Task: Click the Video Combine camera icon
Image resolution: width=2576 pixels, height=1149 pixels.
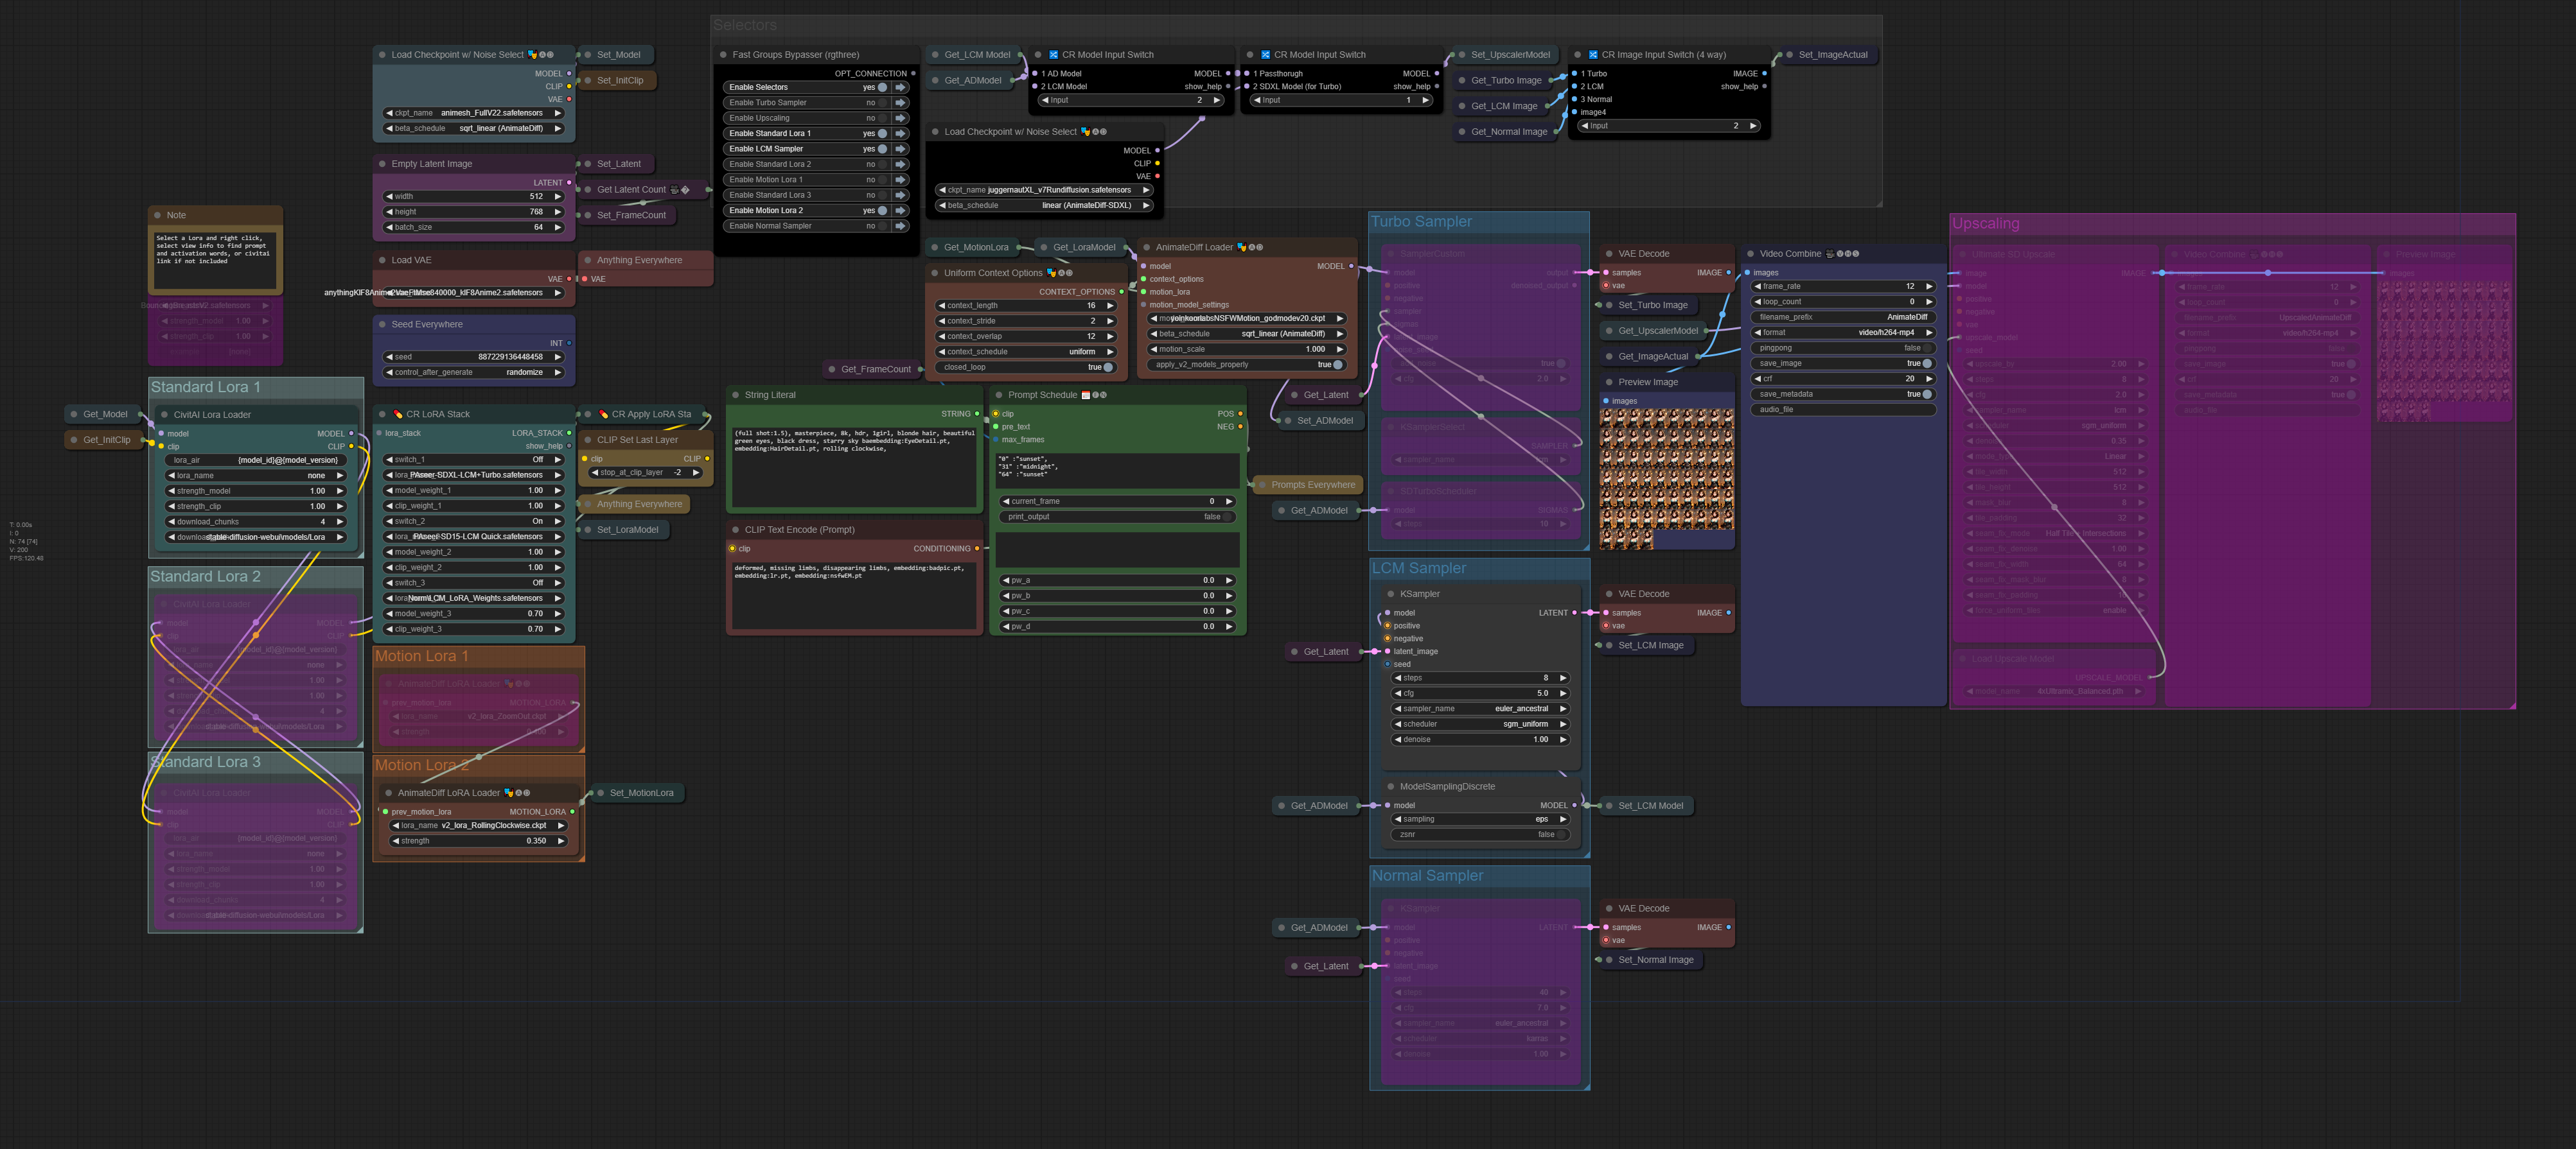Action: click(x=1830, y=254)
